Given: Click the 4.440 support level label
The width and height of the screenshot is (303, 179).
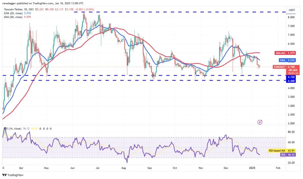Looking at the screenshot, I should point(291,81).
